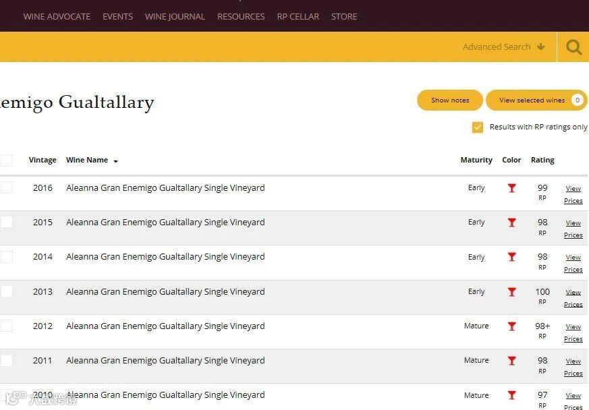Select the 2011 vintage row checkbox
Image resolution: width=589 pixels, height=410 pixels.
pyautogui.click(x=6, y=361)
